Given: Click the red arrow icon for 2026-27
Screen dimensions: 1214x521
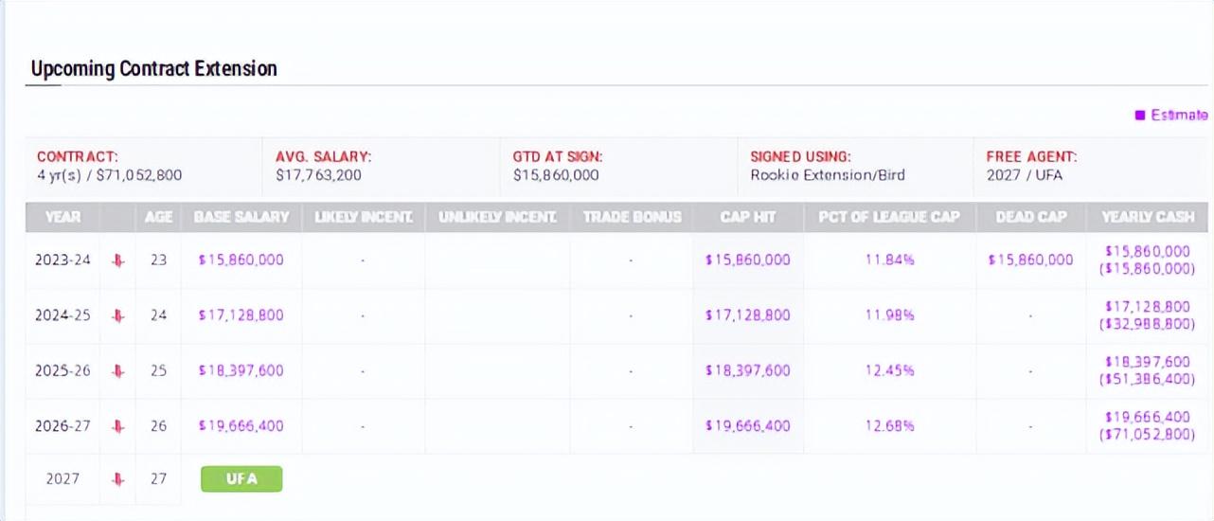Looking at the screenshot, I should point(118,426).
